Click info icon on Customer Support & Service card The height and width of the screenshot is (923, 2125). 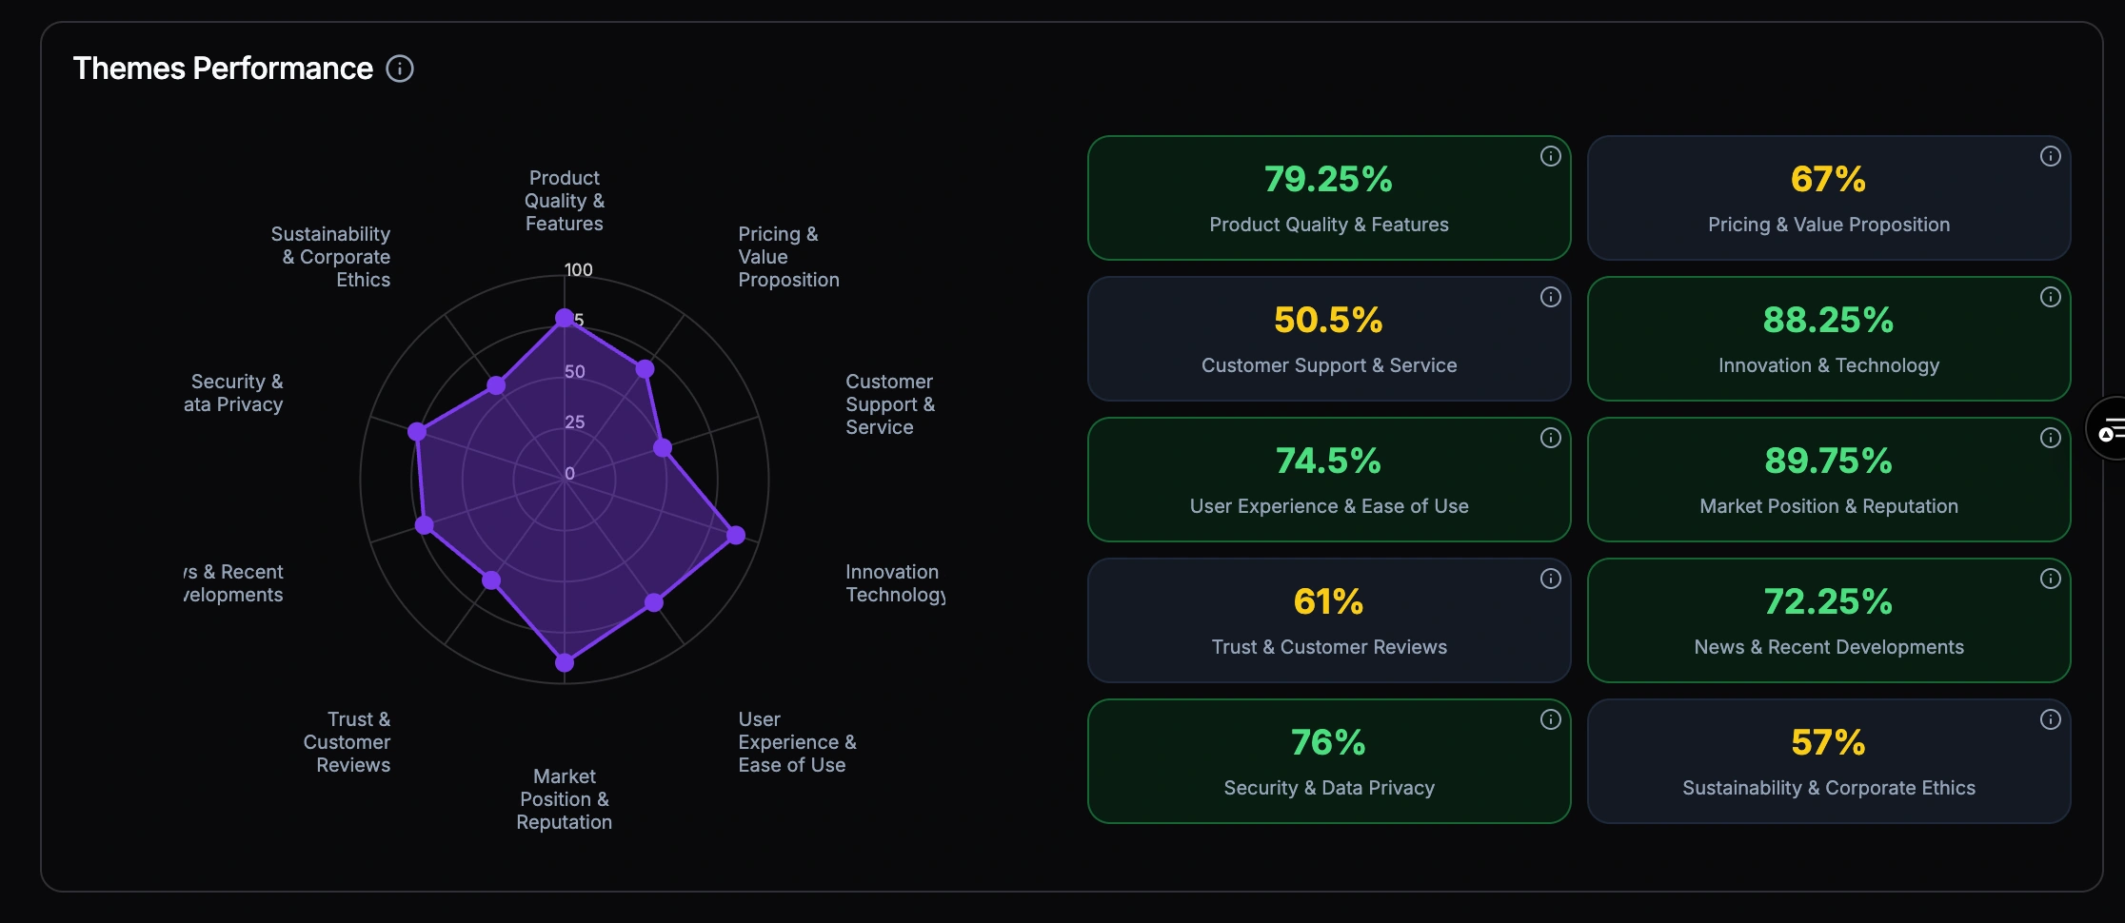pos(1551,297)
